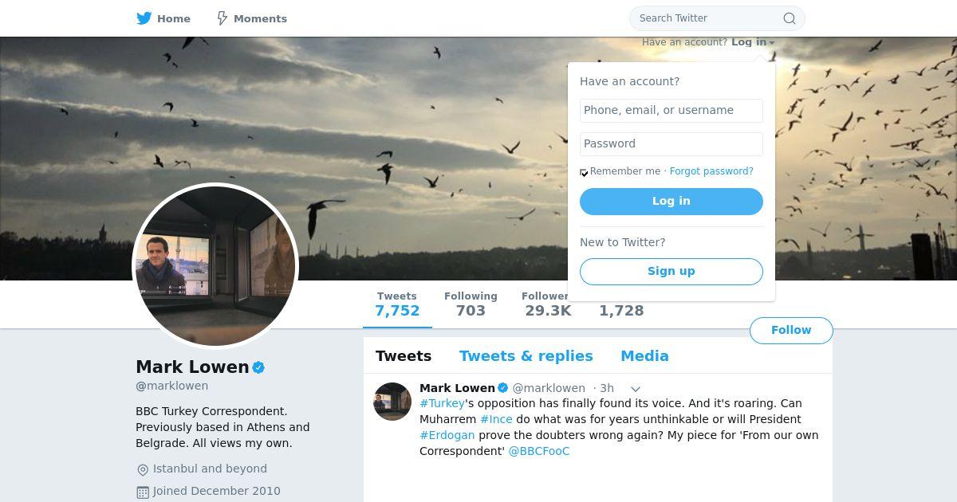The width and height of the screenshot is (957, 502).
Task: Open the Forgot password? link
Action: click(711, 171)
